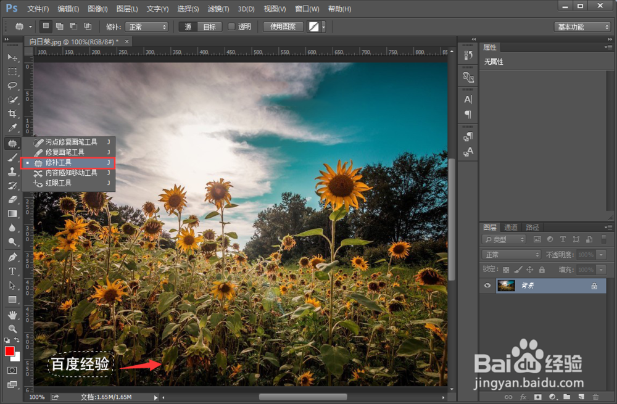Image resolution: width=617 pixels, height=404 pixels.
Task: Add a layer mask
Action: click(538, 397)
